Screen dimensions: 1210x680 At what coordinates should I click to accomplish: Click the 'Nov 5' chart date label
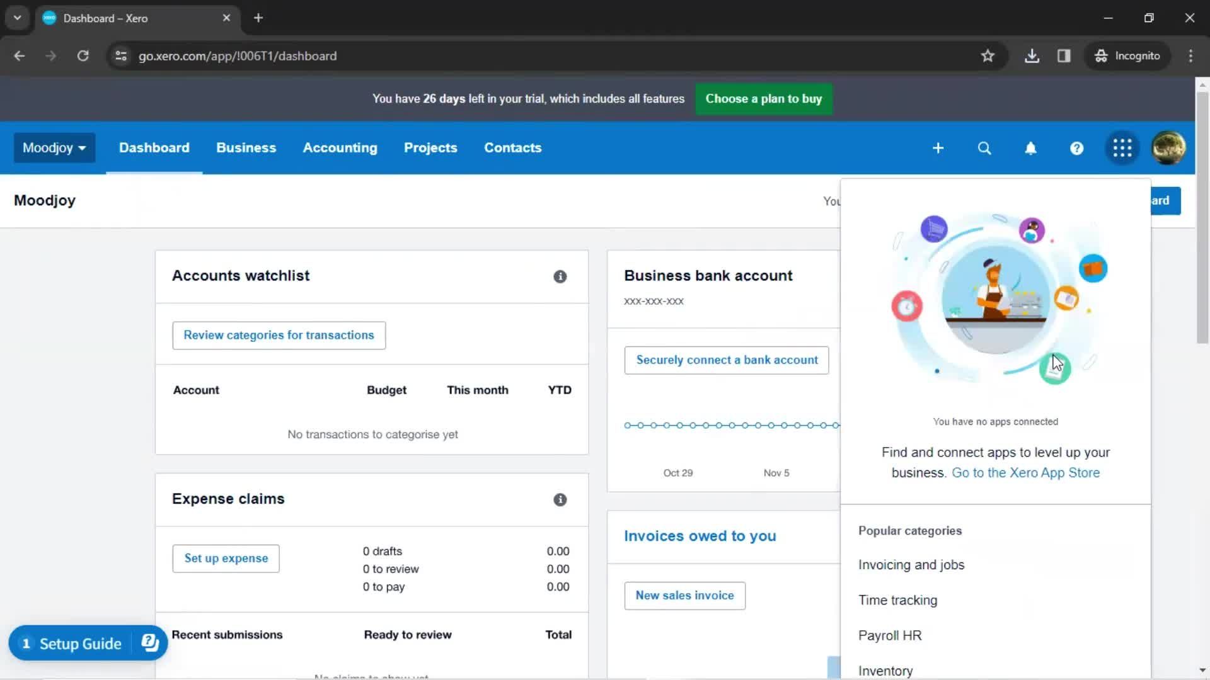pyautogui.click(x=776, y=473)
